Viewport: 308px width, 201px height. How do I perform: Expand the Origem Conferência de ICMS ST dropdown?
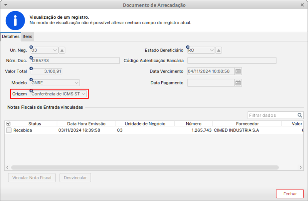point(83,94)
